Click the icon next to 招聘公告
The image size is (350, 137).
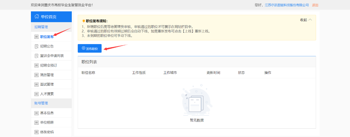pyautogui.click(x=36, y=46)
